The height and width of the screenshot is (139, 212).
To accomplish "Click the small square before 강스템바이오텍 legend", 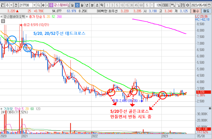I will point(1,17).
